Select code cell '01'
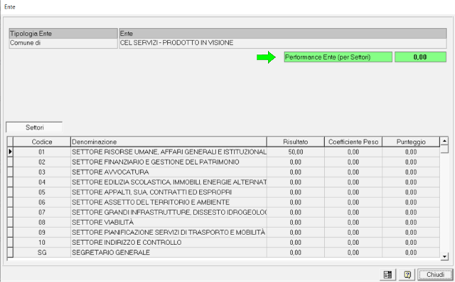455x282 pixels. click(42, 152)
